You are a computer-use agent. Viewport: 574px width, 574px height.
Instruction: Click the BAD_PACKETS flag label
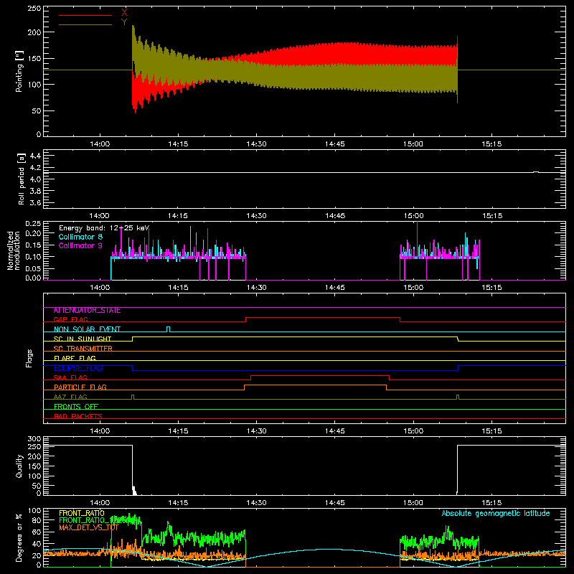pyautogui.click(x=78, y=417)
